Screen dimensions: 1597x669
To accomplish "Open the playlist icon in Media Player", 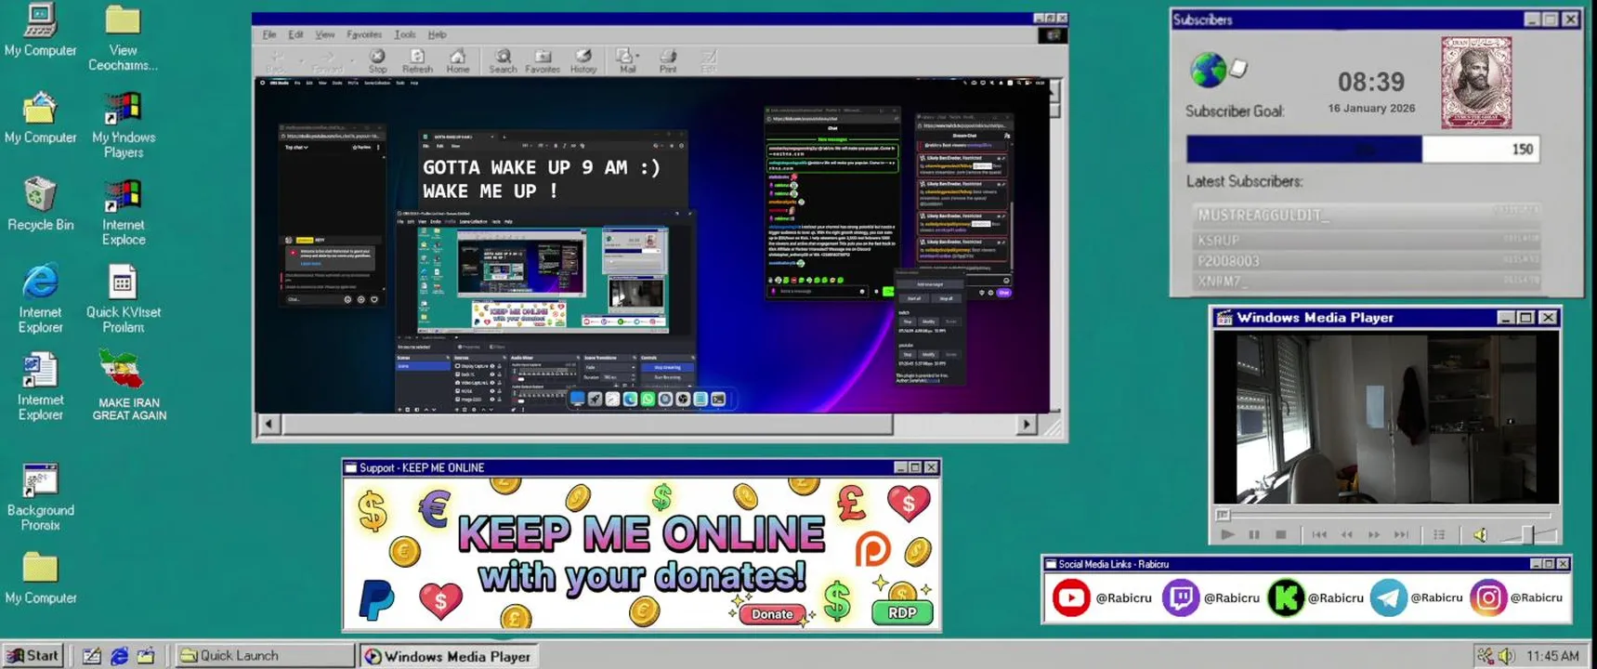I will (1439, 534).
